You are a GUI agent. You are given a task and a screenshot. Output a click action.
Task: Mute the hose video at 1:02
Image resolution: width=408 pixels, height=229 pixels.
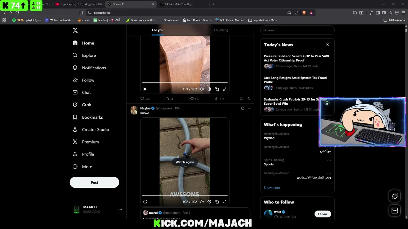pyautogui.click(x=201, y=202)
